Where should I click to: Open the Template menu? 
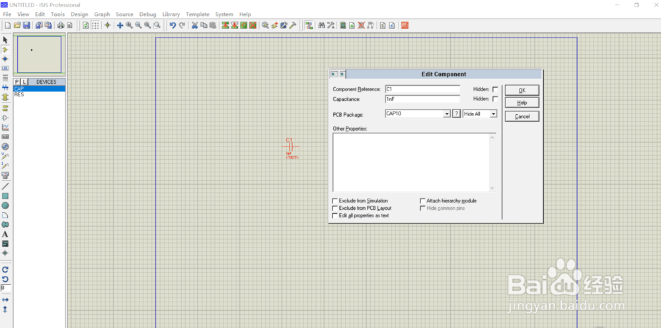tap(197, 15)
